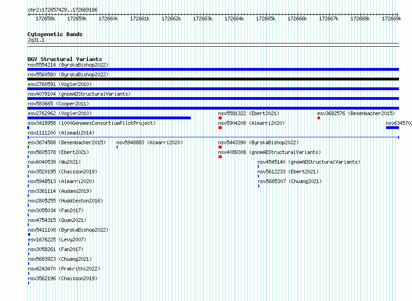Screen dimensions: 412x301
Task: Click esv3418958 (1000GenomesConsortiumPilotProject) label
Action: [92, 123]
